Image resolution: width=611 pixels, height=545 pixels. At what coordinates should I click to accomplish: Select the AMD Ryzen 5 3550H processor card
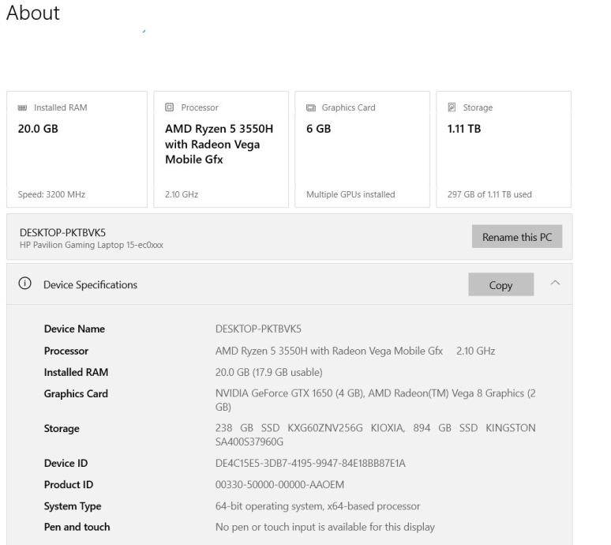[218, 150]
